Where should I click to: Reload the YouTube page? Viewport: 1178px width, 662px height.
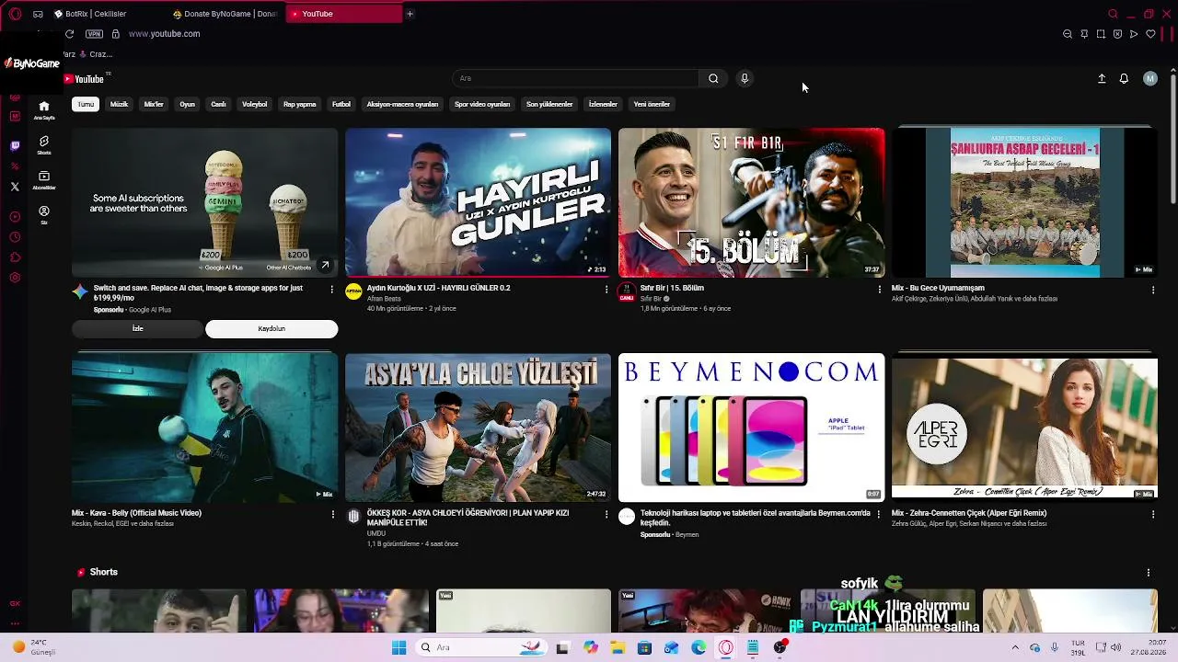pyautogui.click(x=69, y=34)
